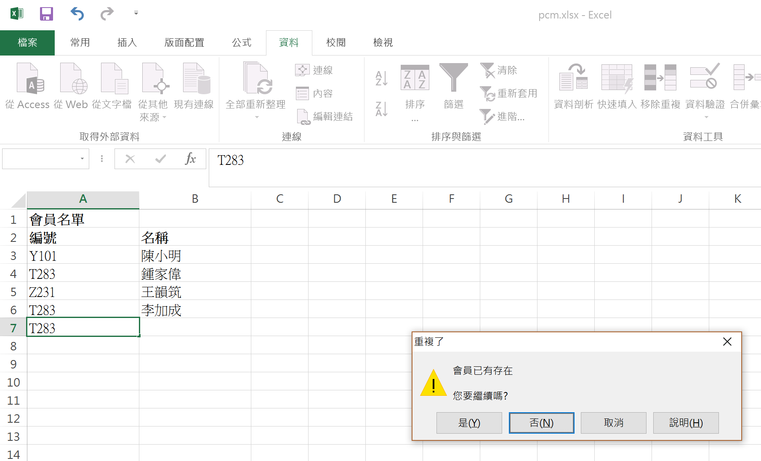Sort descending with the Z-A icon
Image resolution: width=761 pixels, height=461 pixels.
(x=380, y=109)
